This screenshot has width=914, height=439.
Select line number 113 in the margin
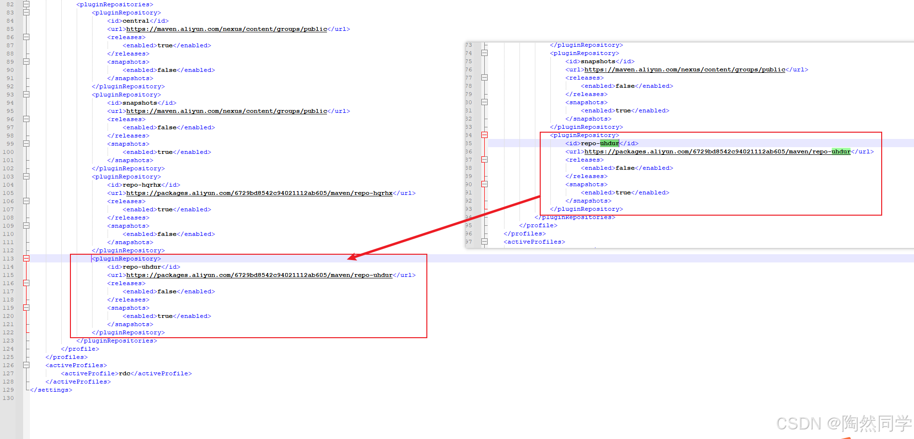(8, 259)
